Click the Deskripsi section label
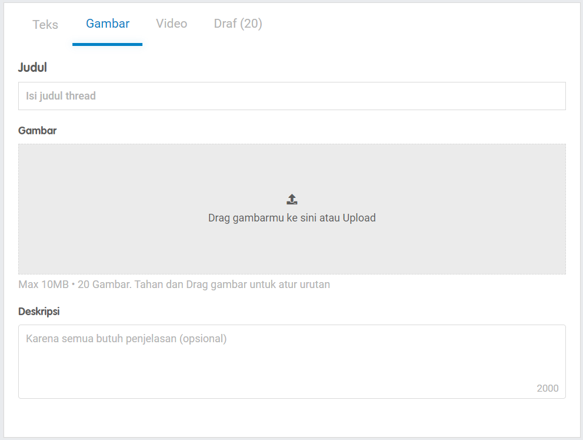Viewport: 583px width, 440px height. (39, 311)
